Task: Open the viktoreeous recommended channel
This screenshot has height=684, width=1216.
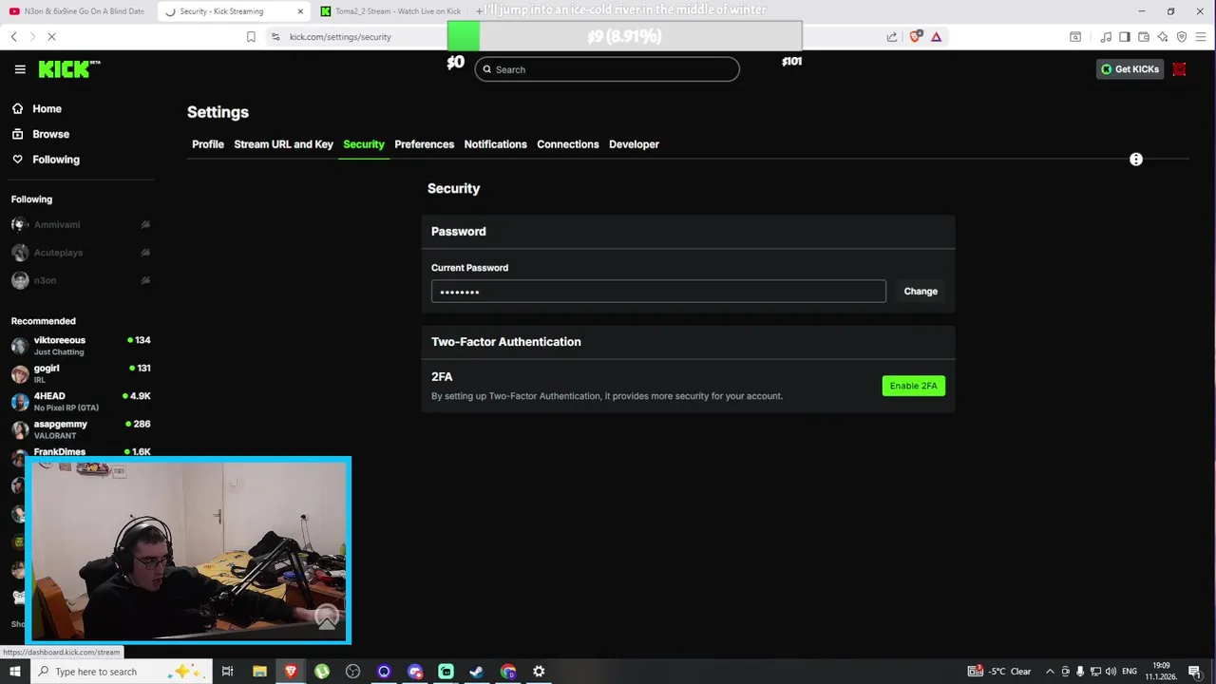Action: [81, 346]
